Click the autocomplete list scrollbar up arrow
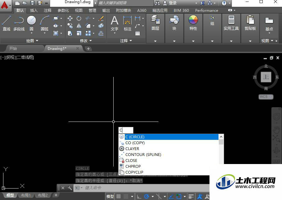282x200 pixels. pyautogui.click(x=221, y=137)
